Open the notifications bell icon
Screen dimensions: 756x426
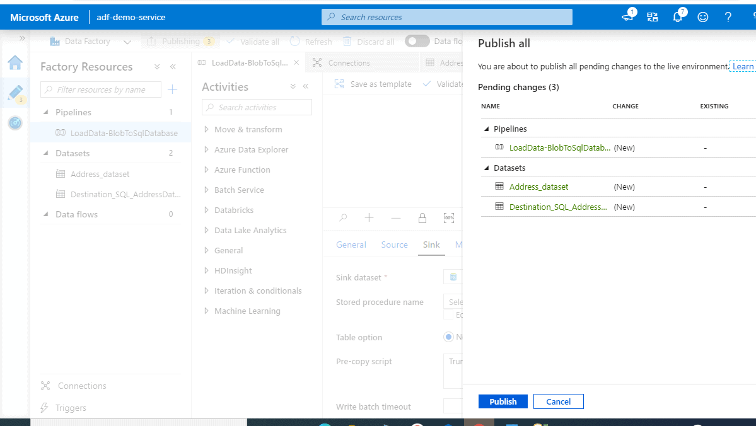point(678,18)
